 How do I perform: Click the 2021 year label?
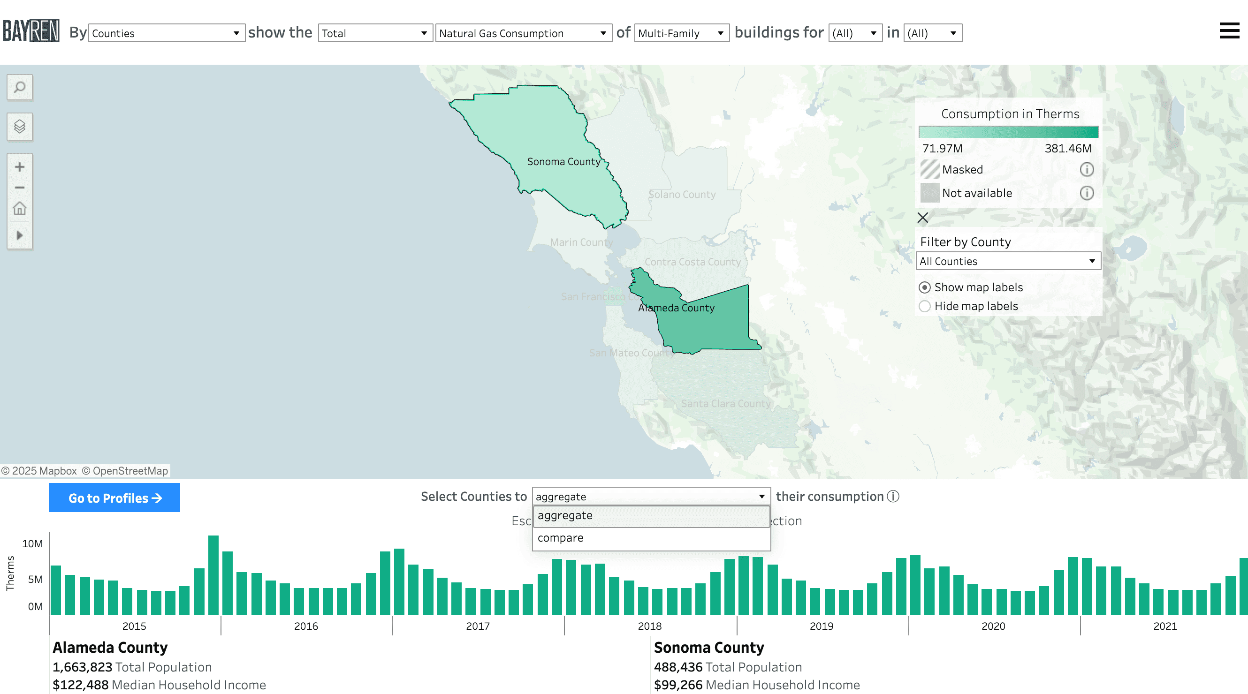tap(1165, 626)
